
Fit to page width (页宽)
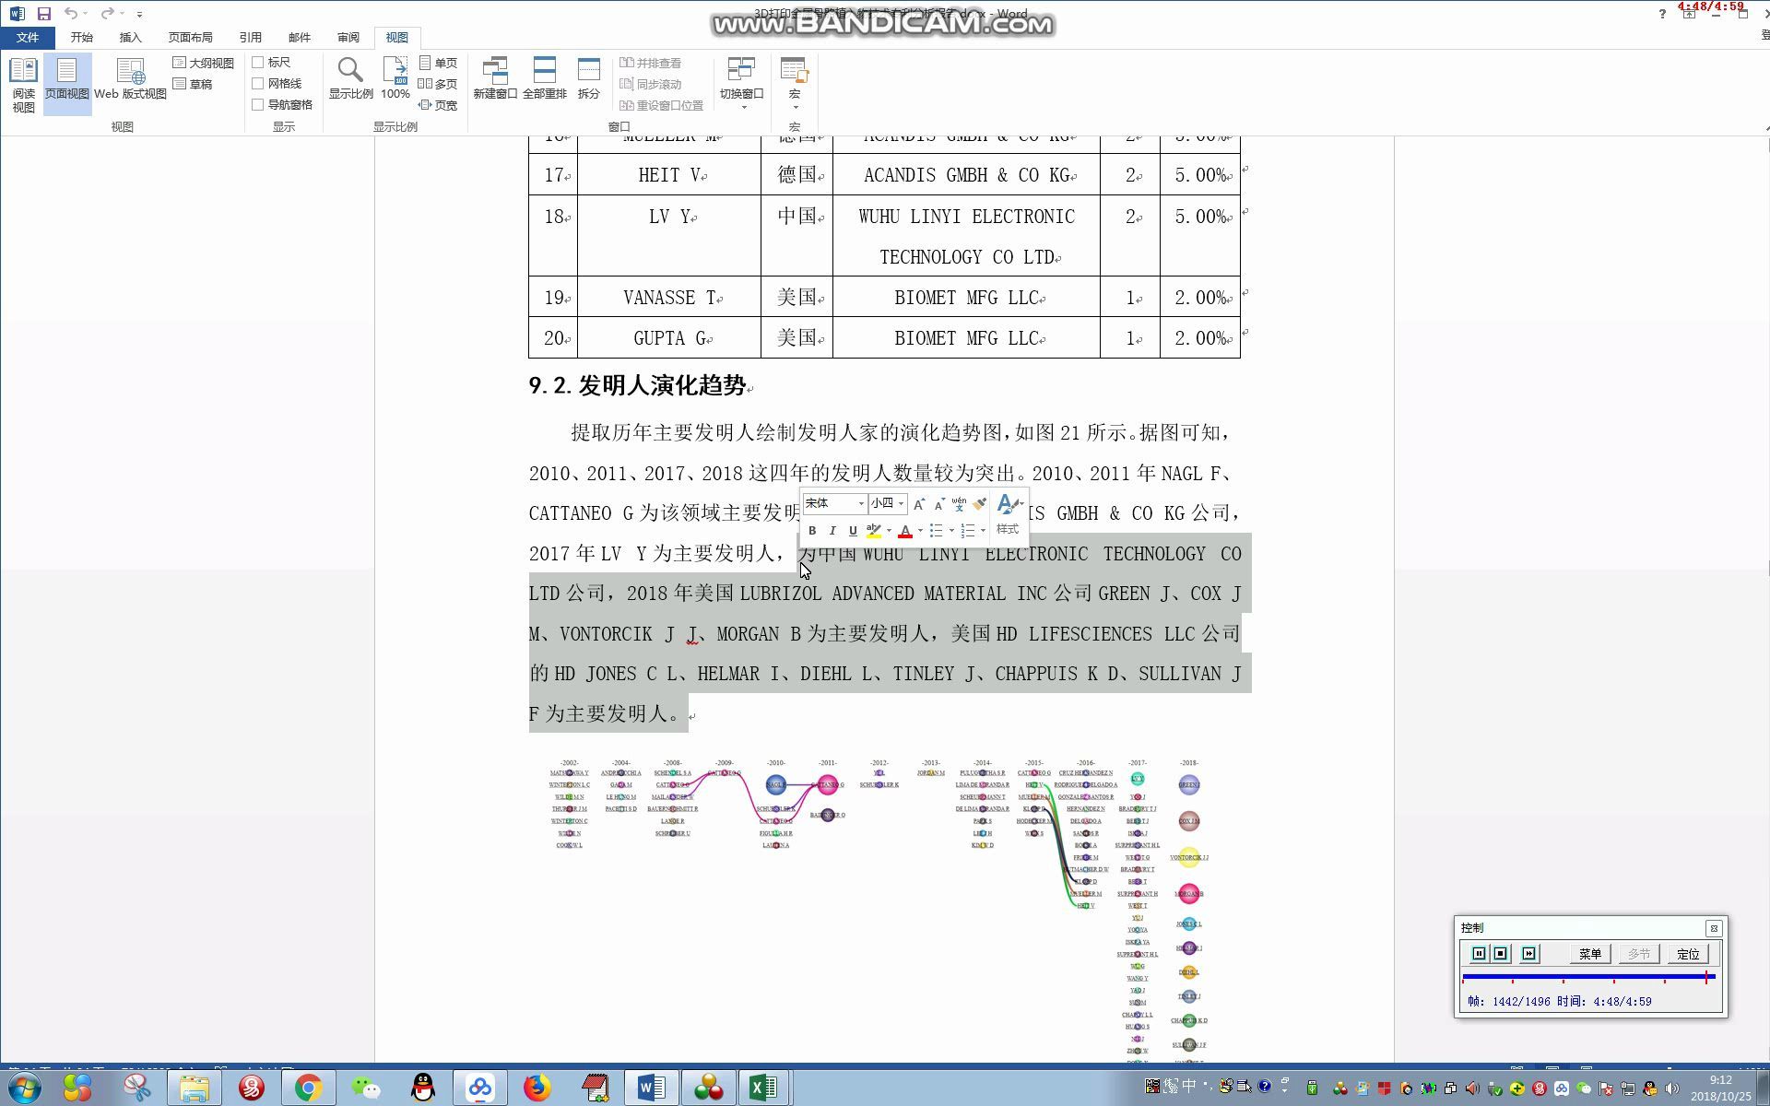click(438, 105)
